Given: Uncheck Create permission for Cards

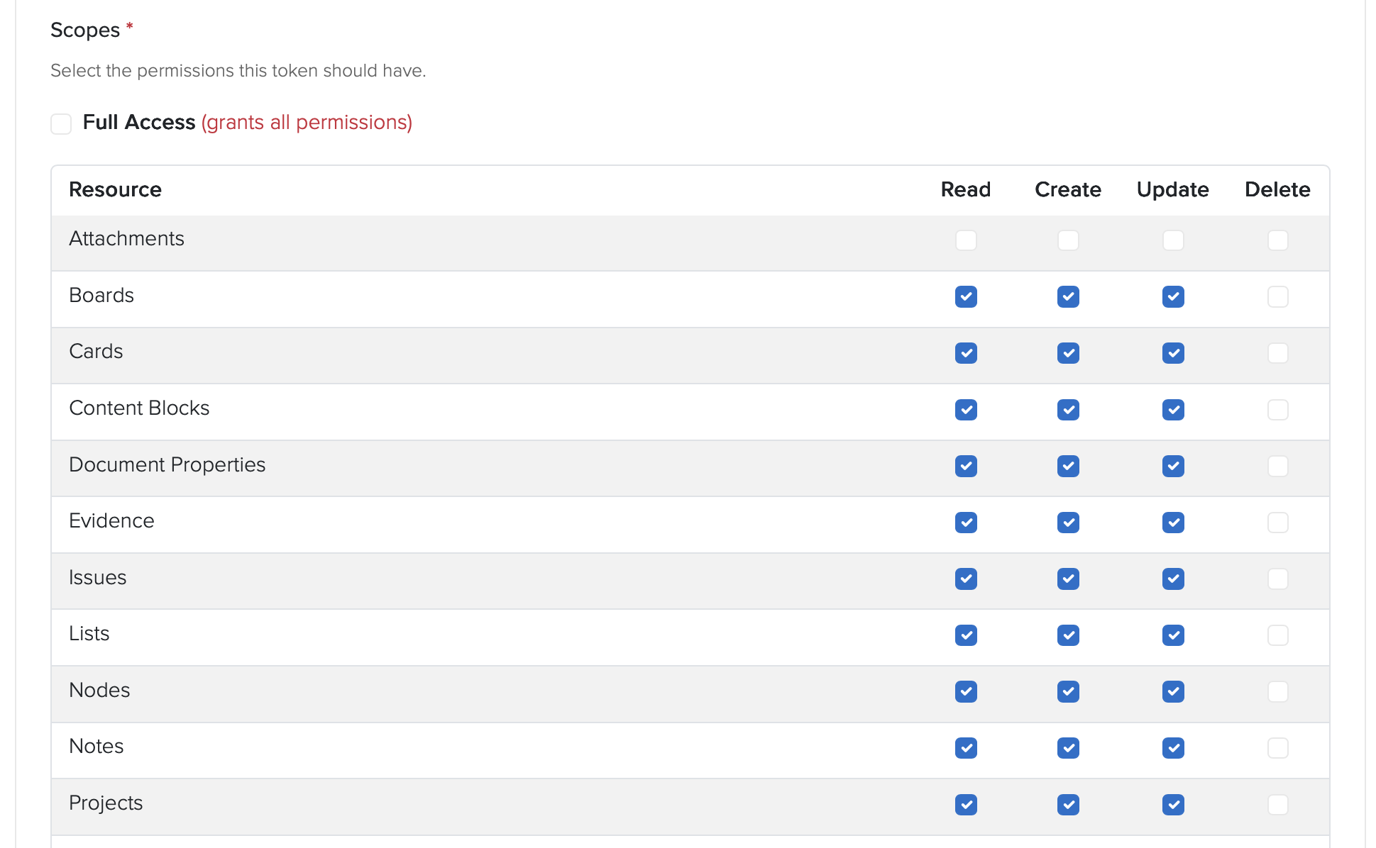Looking at the screenshot, I should (x=1068, y=353).
